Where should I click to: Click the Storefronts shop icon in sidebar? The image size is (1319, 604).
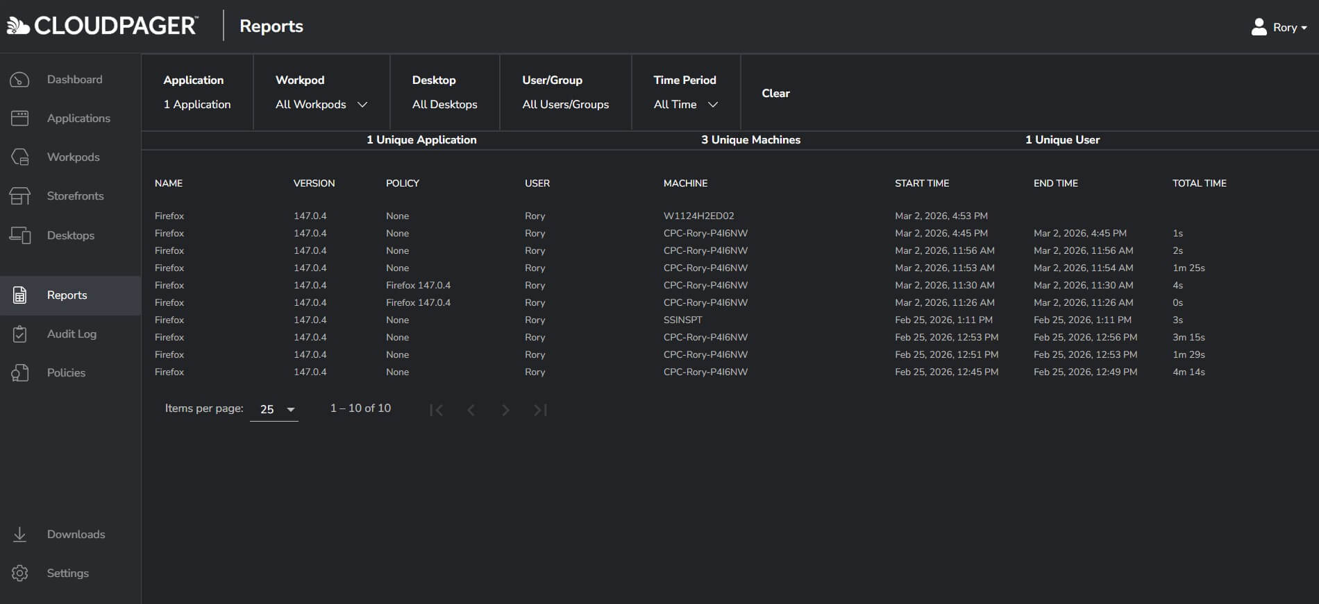pyautogui.click(x=19, y=196)
